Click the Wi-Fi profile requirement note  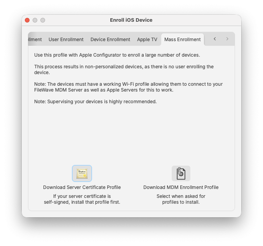point(128,87)
